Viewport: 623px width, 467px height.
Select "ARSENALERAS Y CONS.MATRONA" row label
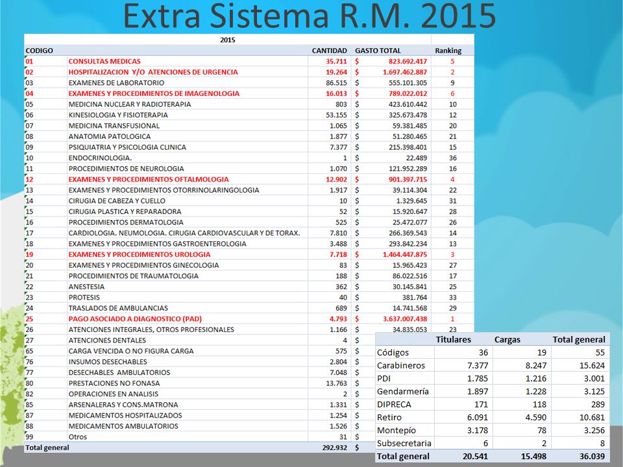click(123, 404)
